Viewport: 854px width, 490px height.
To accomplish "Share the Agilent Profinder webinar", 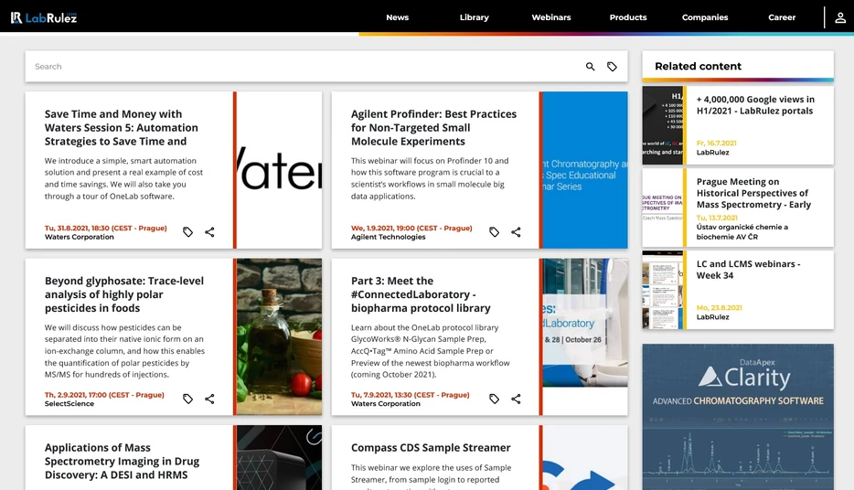I will tap(516, 232).
